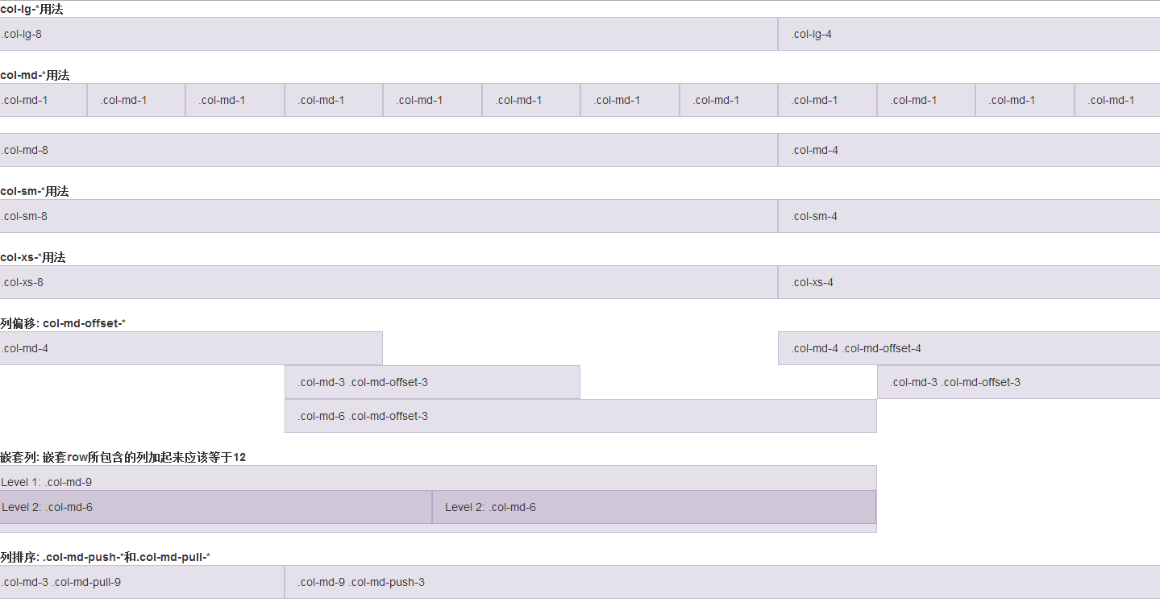Click the 嵌套列 nested columns heading
This screenshot has width=1160, height=615.
(123, 457)
